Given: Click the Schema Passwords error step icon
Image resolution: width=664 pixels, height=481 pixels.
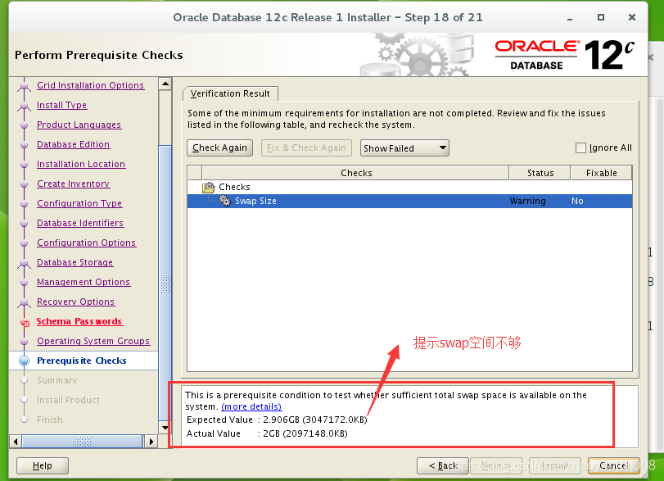Looking at the screenshot, I should click(x=25, y=322).
